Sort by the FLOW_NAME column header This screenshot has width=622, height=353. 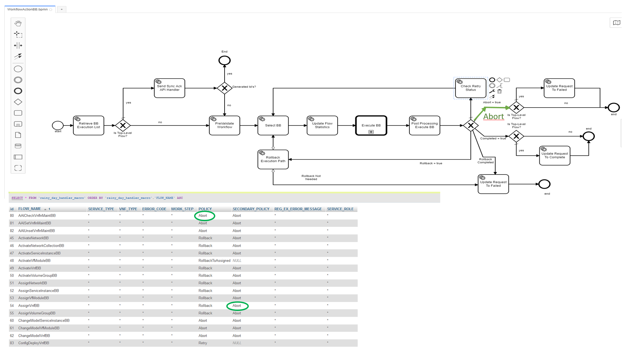coord(30,209)
